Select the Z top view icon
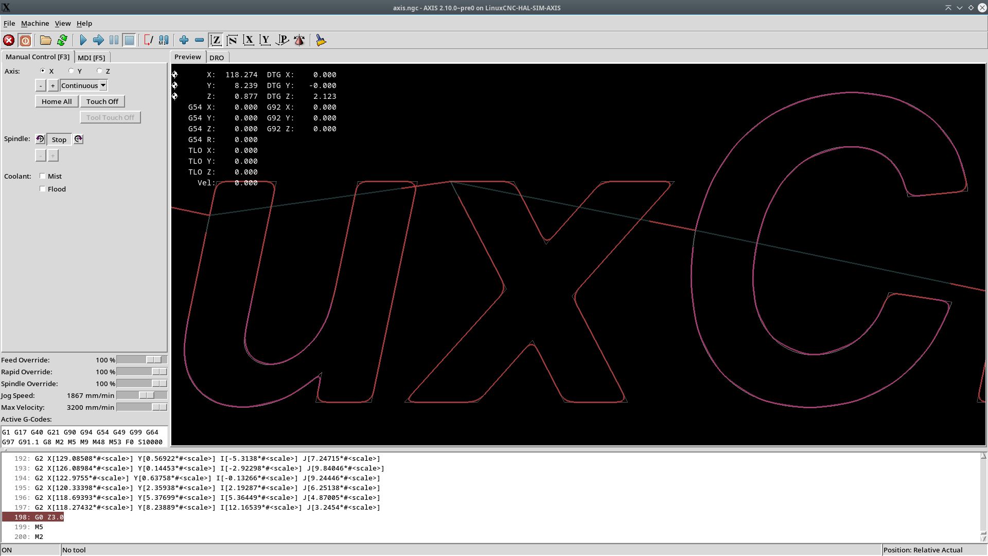The width and height of the screenshot is (988, 556). (216, 40)
